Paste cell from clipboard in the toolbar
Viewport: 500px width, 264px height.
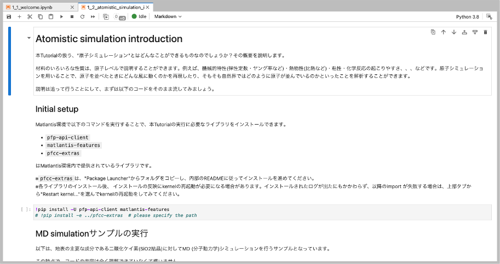(x=50, y=17)
